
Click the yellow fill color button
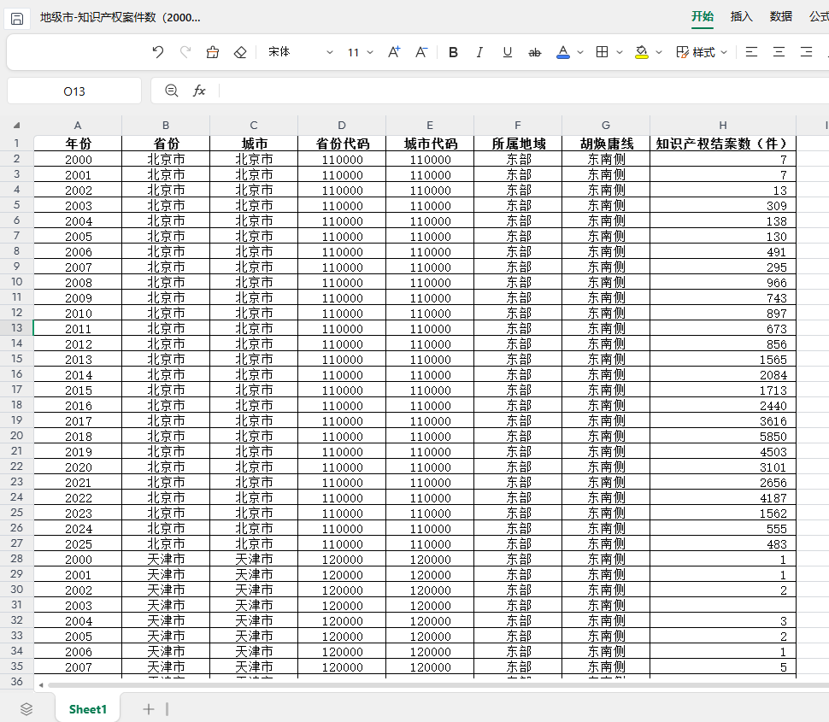point(642,52)
